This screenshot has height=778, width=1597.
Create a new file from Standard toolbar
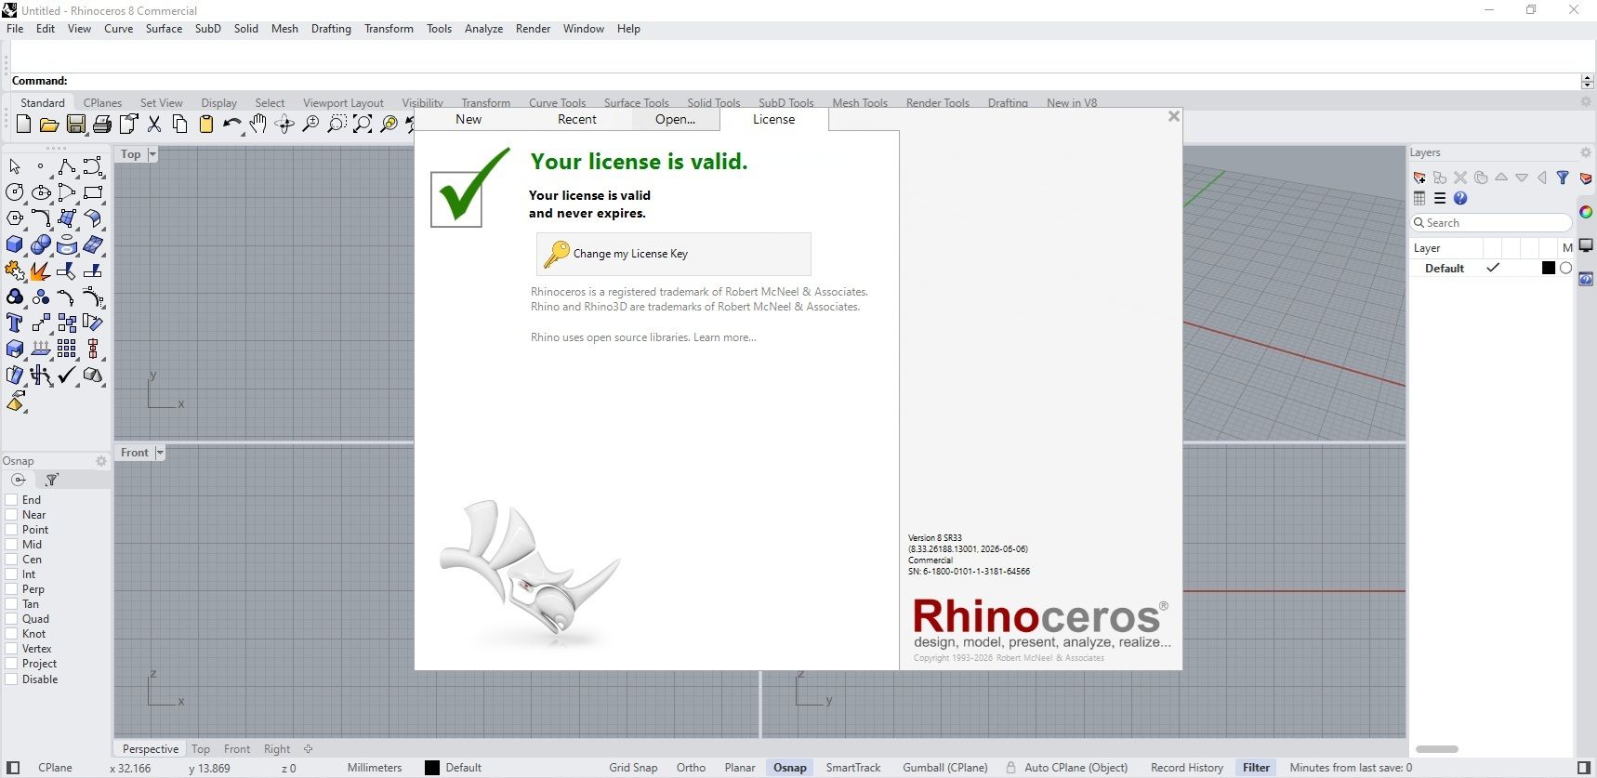23,124
